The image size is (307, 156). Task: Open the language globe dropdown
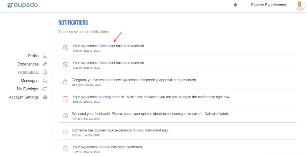click(x=237, y=5)
